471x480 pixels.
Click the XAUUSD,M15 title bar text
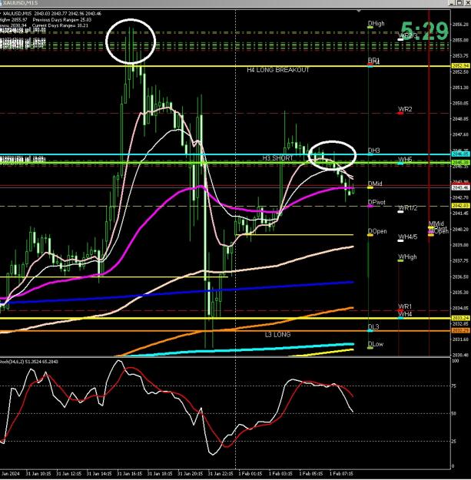[x=20, y=3]
